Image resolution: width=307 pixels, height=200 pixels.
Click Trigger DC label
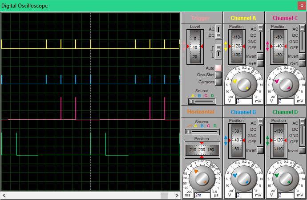pos(211,35)
